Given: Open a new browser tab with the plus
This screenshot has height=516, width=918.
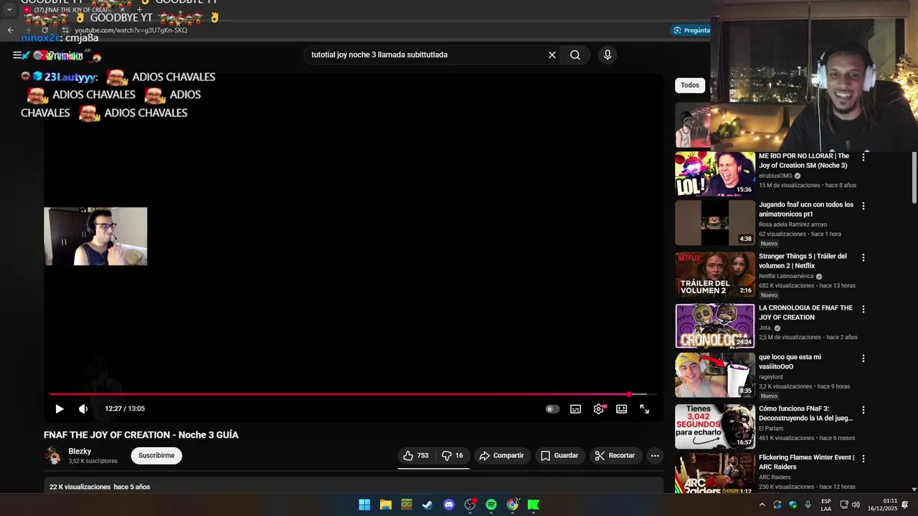Looking at the screenshot, I should [139, 10].
